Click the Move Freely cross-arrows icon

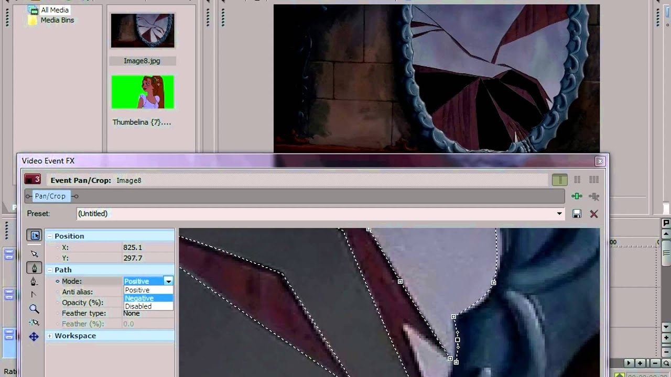pyautogui.click(x=34, y=337)
